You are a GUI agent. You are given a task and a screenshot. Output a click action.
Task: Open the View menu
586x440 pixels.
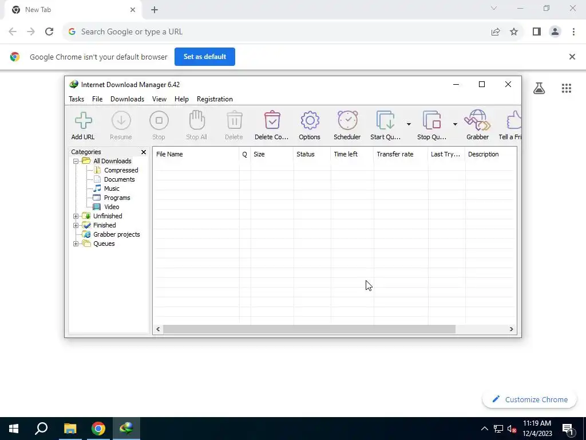[159, 99]
